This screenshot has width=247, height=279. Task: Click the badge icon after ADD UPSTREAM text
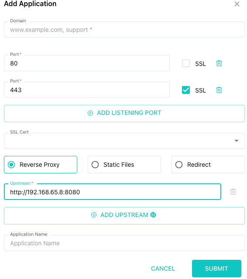tap(153, 215)
